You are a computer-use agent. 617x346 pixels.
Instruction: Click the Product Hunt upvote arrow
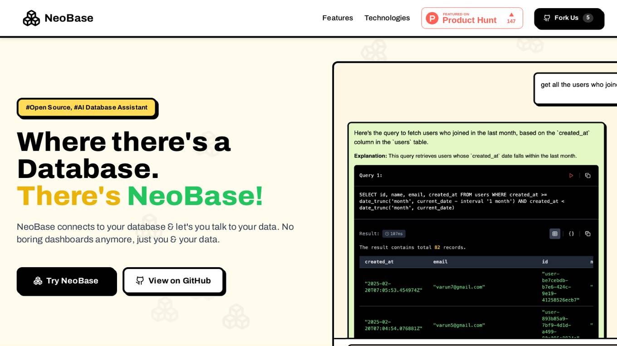click(x=511, y=14)
